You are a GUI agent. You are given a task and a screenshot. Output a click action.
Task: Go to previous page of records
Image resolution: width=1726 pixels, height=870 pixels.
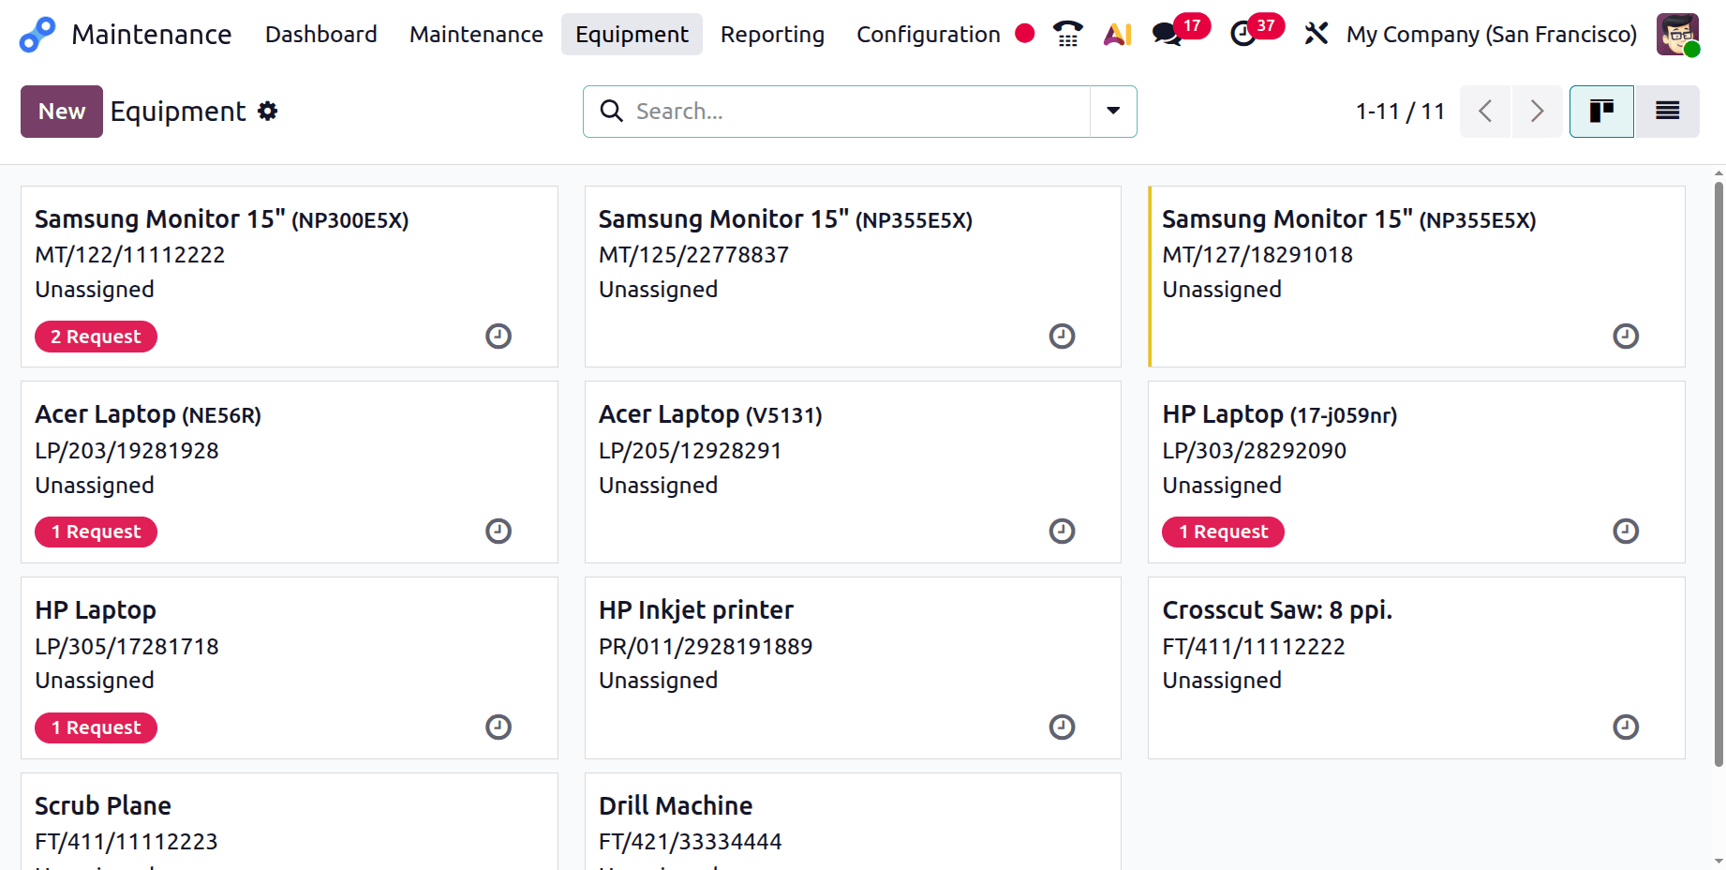coord(1485,112)
